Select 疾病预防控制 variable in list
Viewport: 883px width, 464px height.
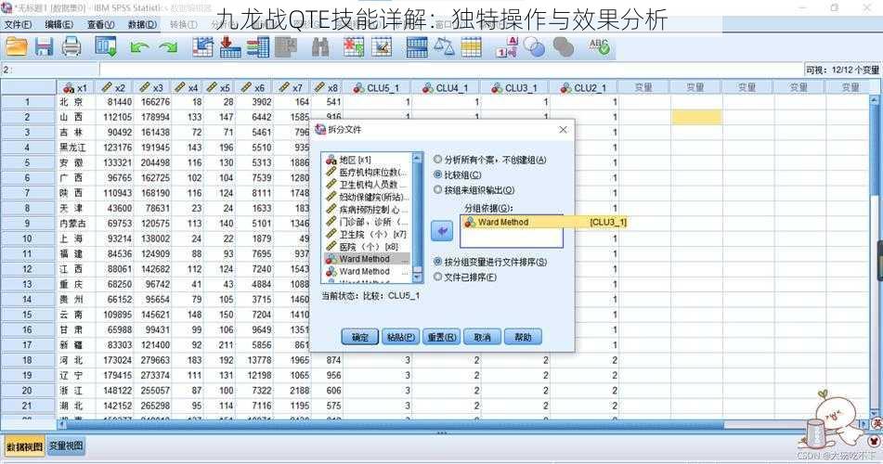pos(367,210)
